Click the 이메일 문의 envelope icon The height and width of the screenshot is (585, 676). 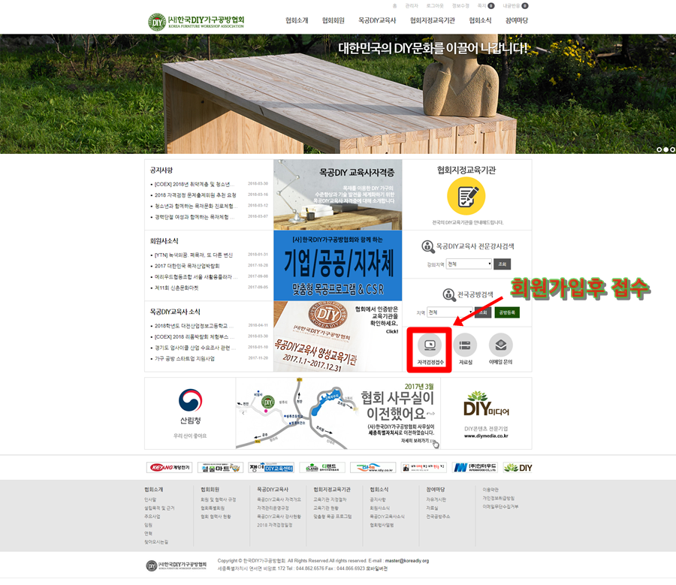501,345
